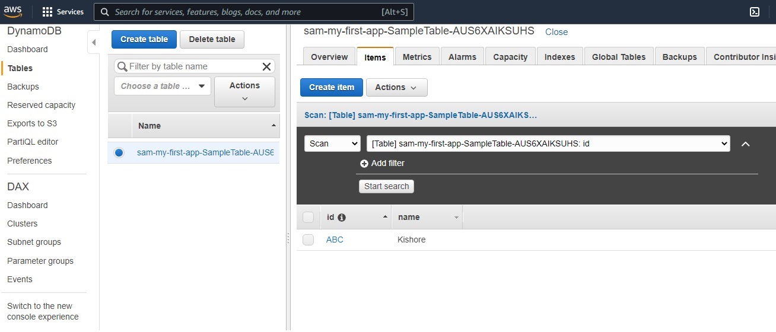Clear the table name filter X

(266, 66)
